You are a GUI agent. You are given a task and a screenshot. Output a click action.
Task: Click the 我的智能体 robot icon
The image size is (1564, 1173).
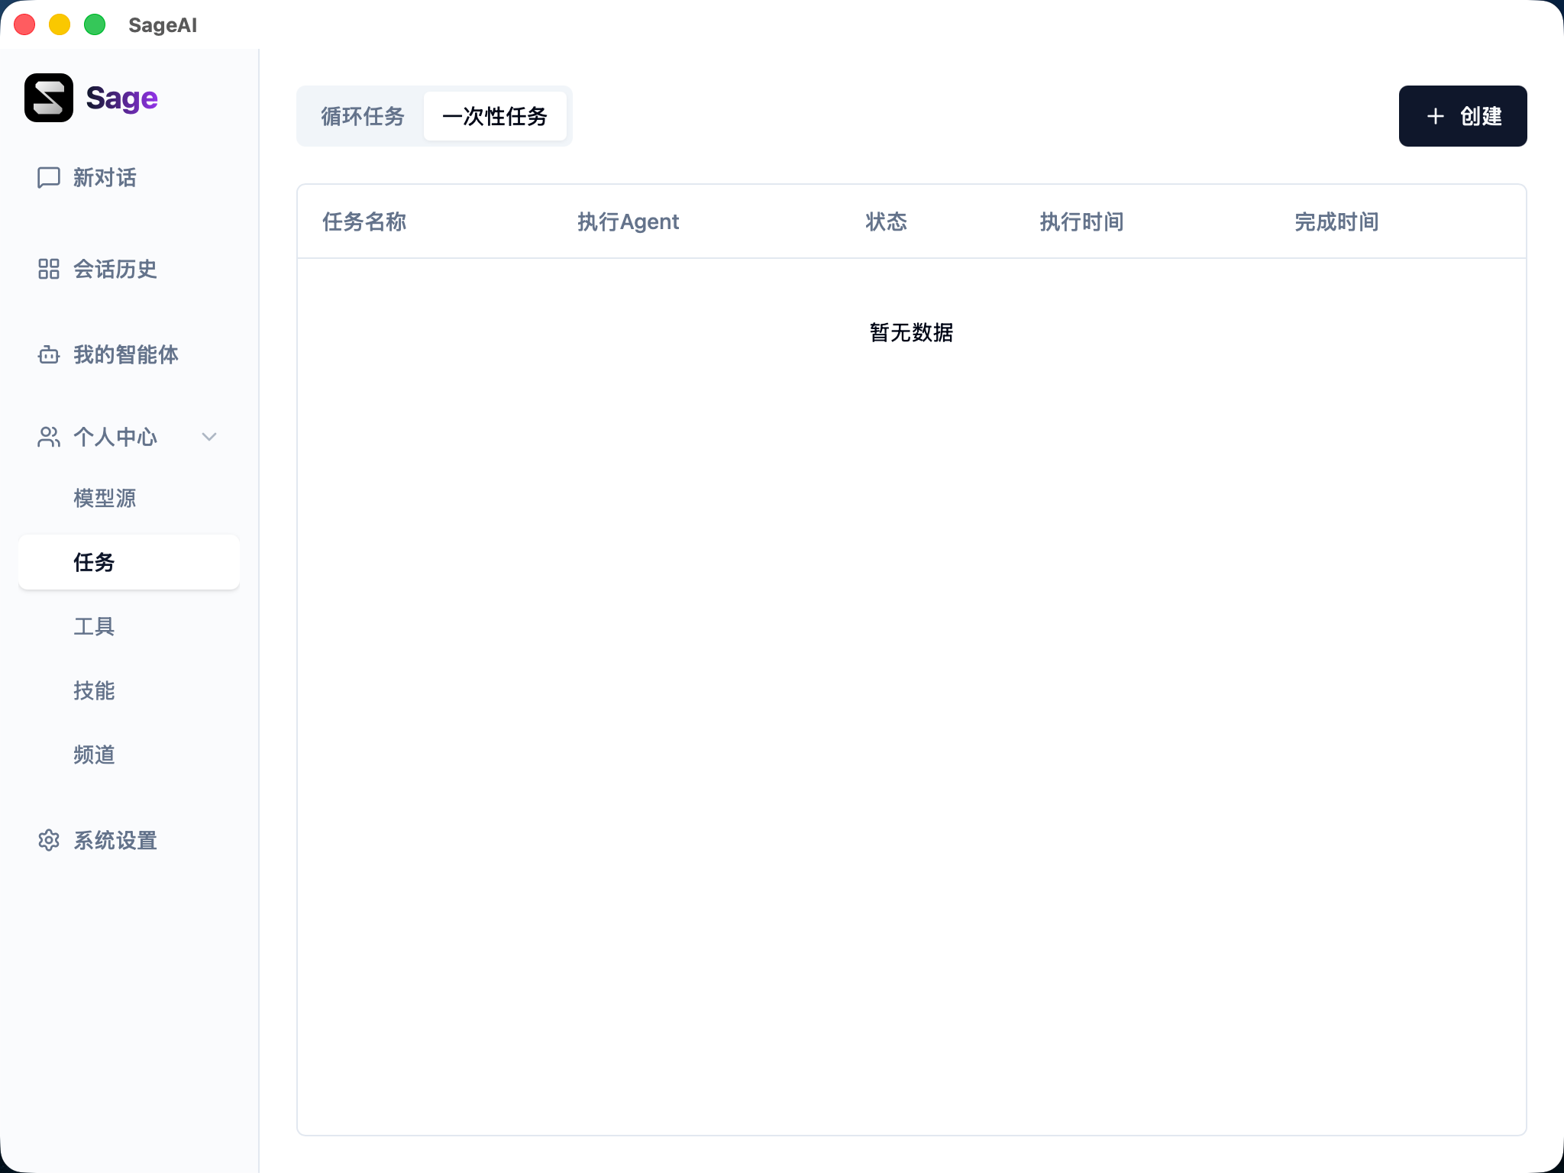48,355
